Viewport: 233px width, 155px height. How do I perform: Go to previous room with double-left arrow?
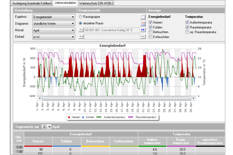pyautogui.click(x=81, y=30)
